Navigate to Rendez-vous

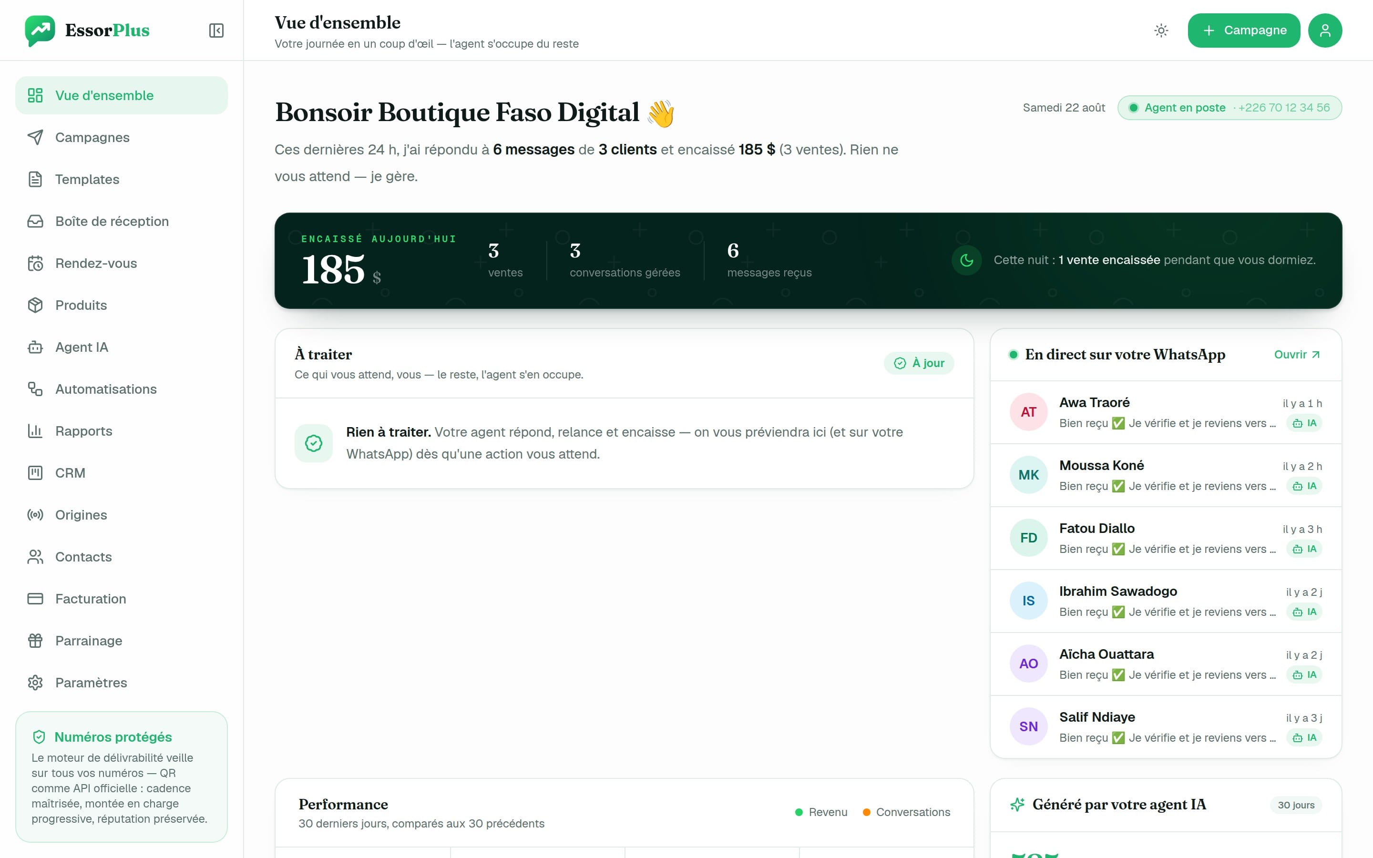pos(122,263)
